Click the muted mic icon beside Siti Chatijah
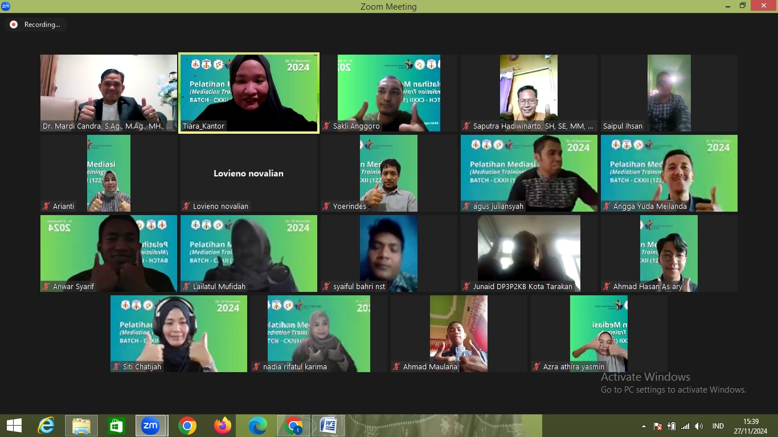This screenshot has height=437, width=778. pos(116,367)
